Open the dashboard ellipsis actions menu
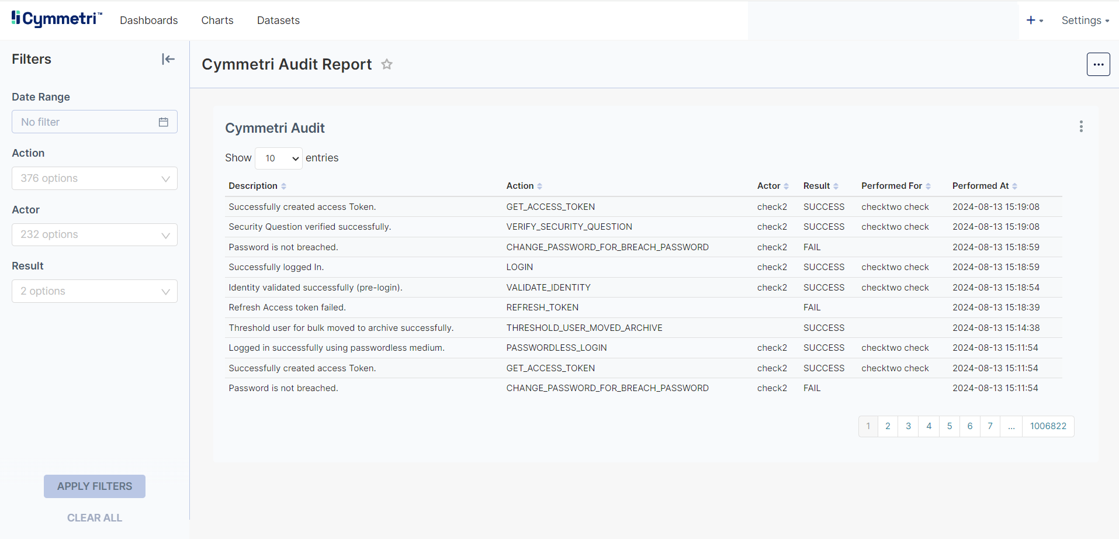 click(1098, 64)
